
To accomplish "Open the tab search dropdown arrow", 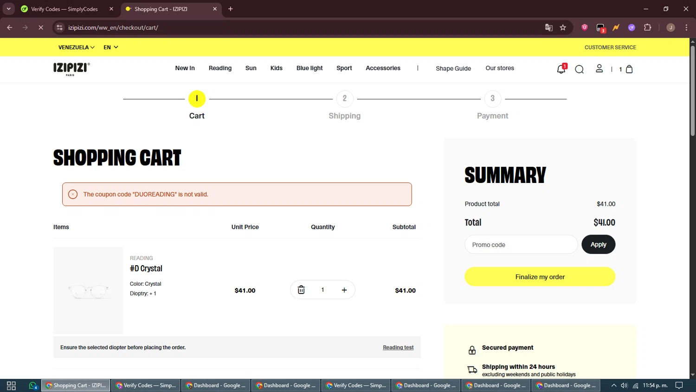I will tap(8, 9).
